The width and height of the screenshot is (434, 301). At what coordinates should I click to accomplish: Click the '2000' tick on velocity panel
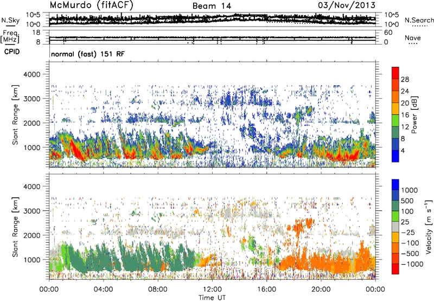click(x=33, y=235)
